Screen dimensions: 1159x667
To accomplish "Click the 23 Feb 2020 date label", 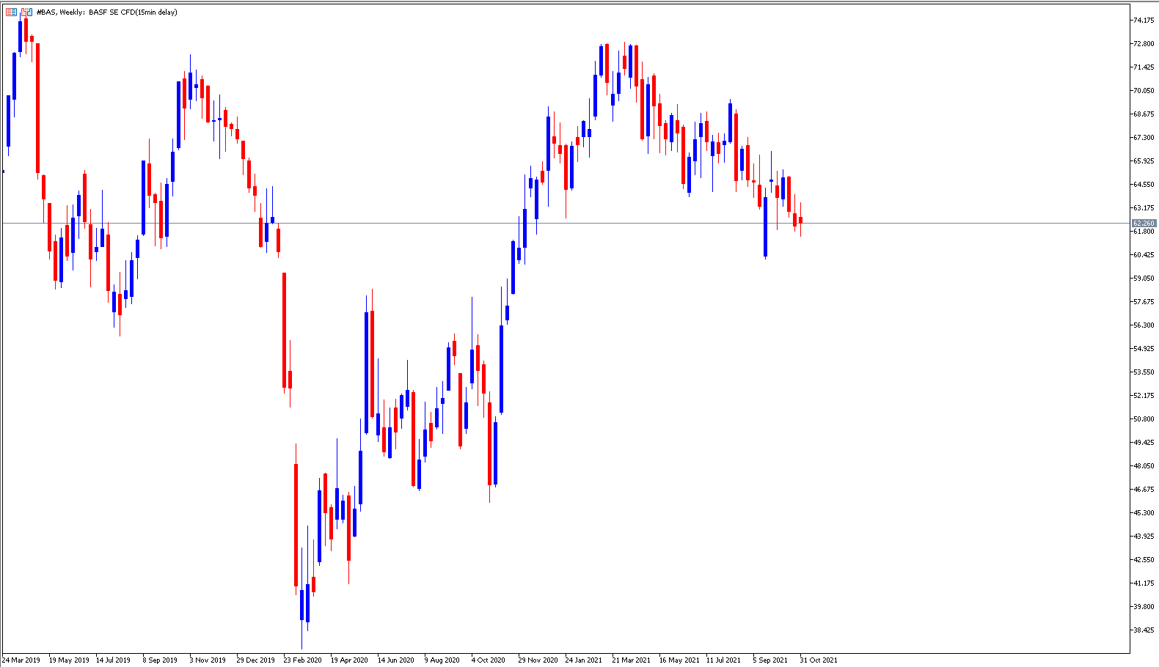I will click(x=302, y=660).
